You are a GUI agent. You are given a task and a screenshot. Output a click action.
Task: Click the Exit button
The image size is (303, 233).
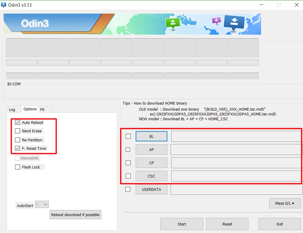pos(279,224)
